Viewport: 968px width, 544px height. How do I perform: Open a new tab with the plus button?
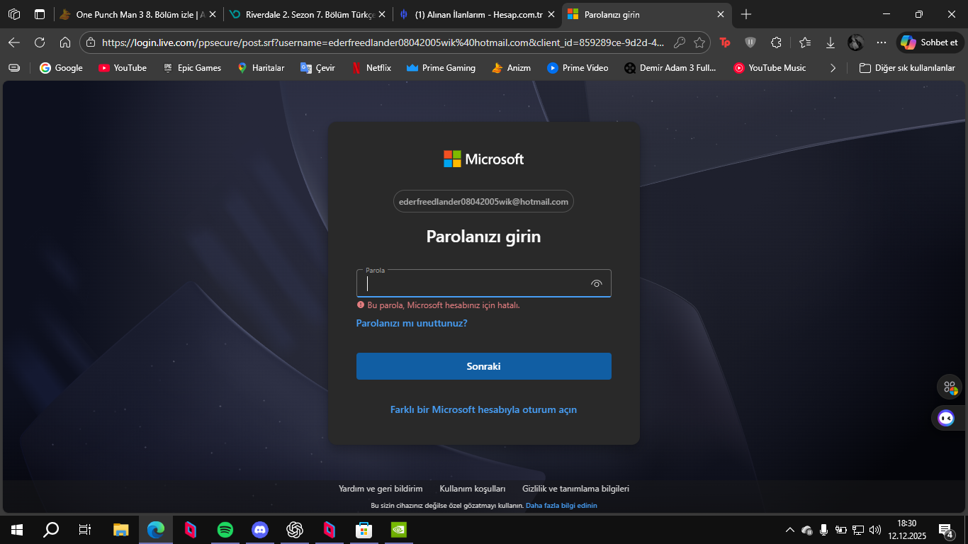tap(745, 14)
